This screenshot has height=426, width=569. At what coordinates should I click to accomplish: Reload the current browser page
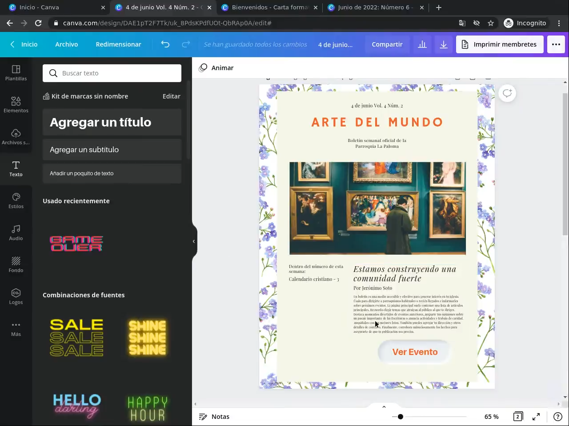[x=38, y=23]
